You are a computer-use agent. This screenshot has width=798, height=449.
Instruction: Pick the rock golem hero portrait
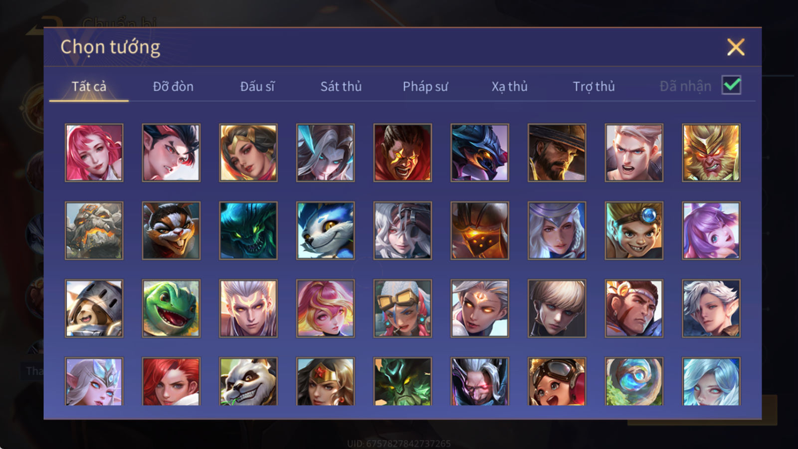(x=94, y=230)
